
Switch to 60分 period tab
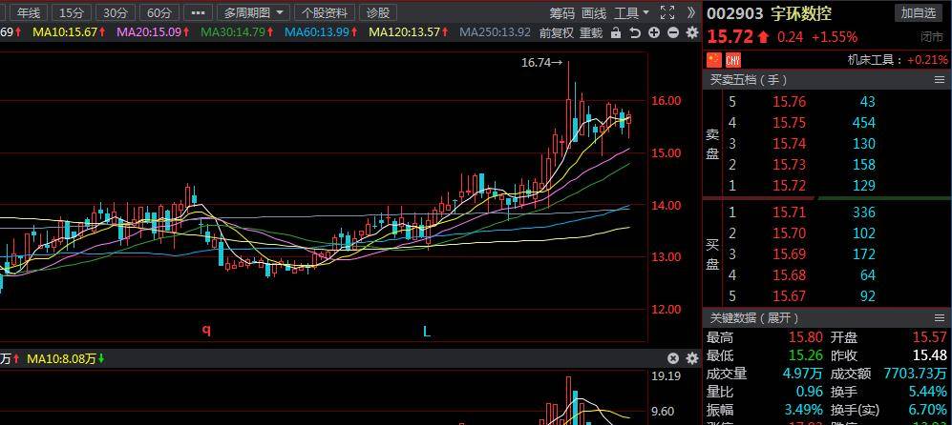[159, 12]
